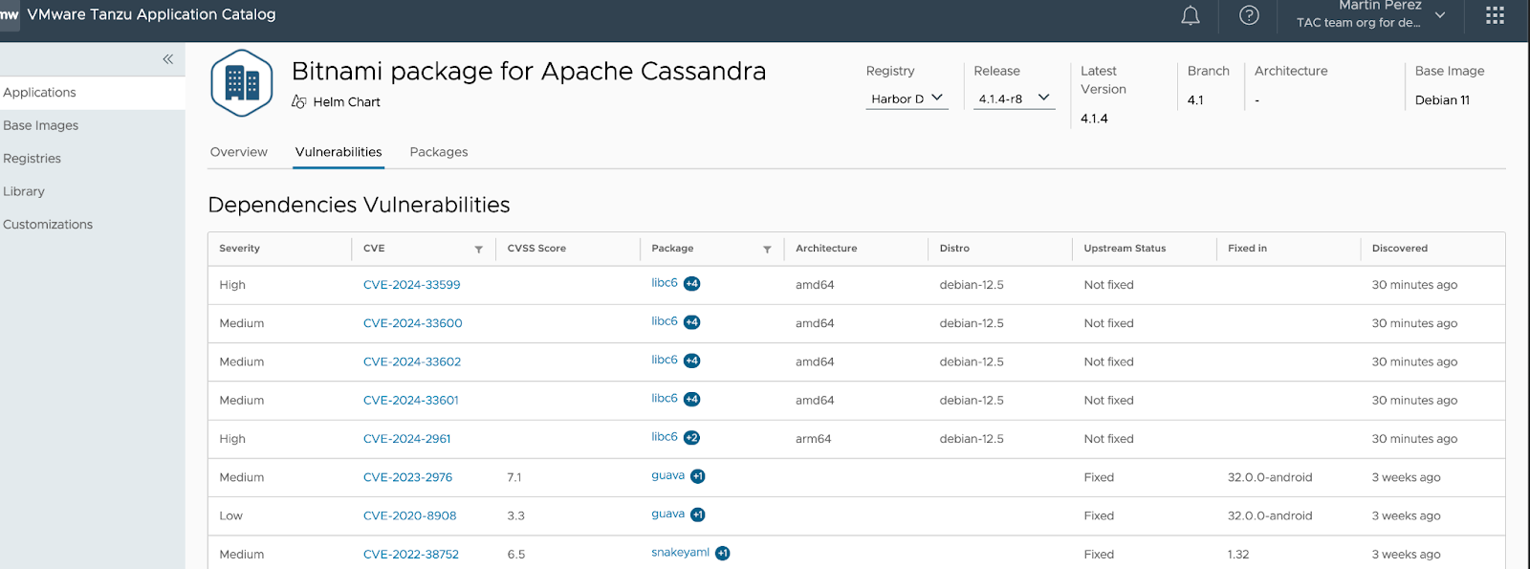The image size is (1530, 569).
Task: Open CVE-2024-33602 link
Action: tap(412, 361)
